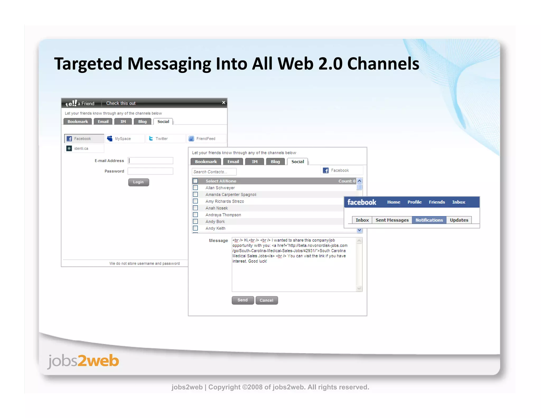
Task: Select the FriendFeed icon
Action: click(192, 138)
